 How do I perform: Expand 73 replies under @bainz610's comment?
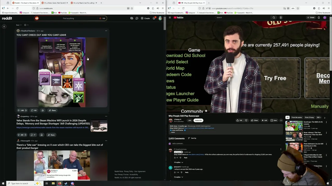pos(179,177)
